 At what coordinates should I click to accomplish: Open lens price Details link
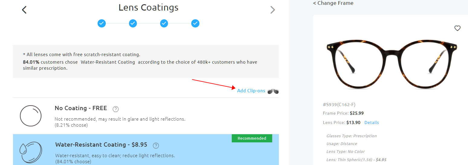pyautogui.click(x=371, y=123)
